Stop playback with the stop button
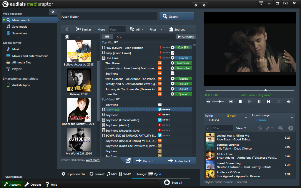This screenshot has width=301, height=188. click(x=240, y=102)
